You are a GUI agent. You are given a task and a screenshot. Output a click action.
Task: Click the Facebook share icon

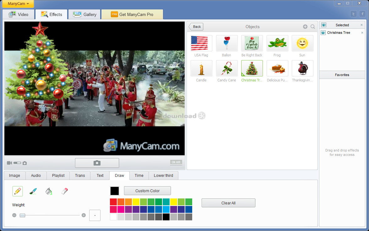tap(363, 14)
